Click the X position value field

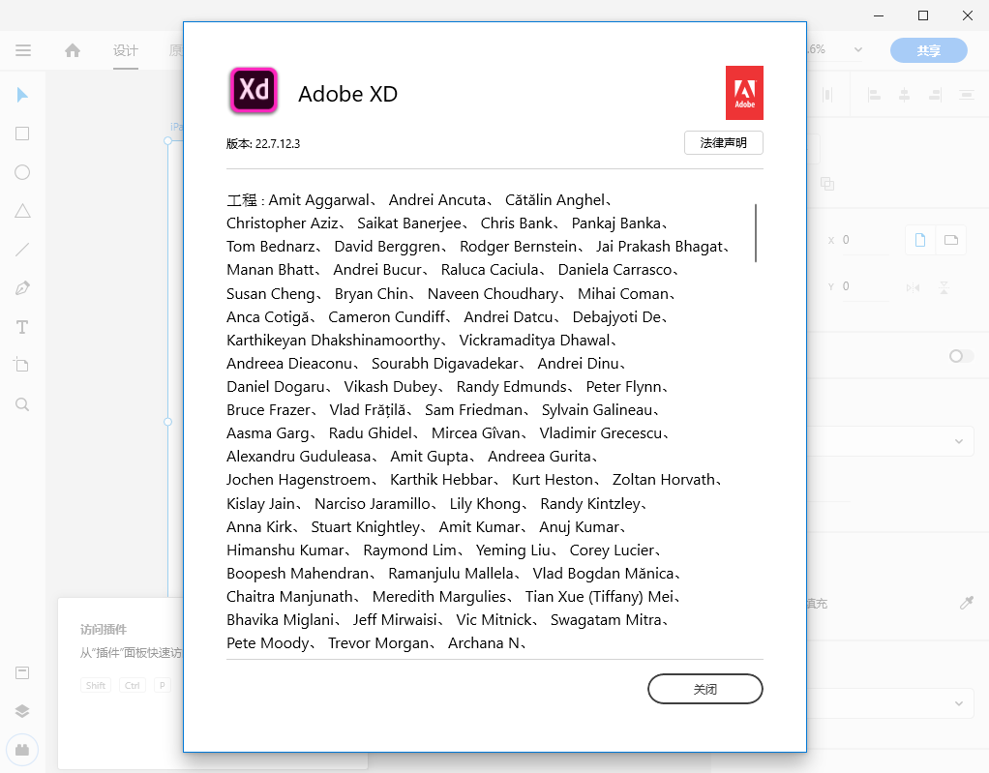(x=865, y=240)
